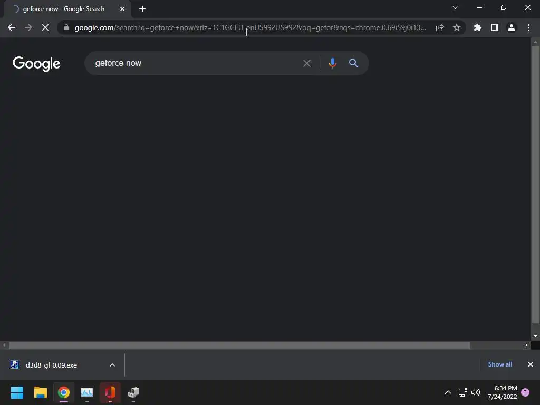The height and width of the screenshot is (405, 540).
Task: Open notifications badge showing 3
Action: pos(525,392)
